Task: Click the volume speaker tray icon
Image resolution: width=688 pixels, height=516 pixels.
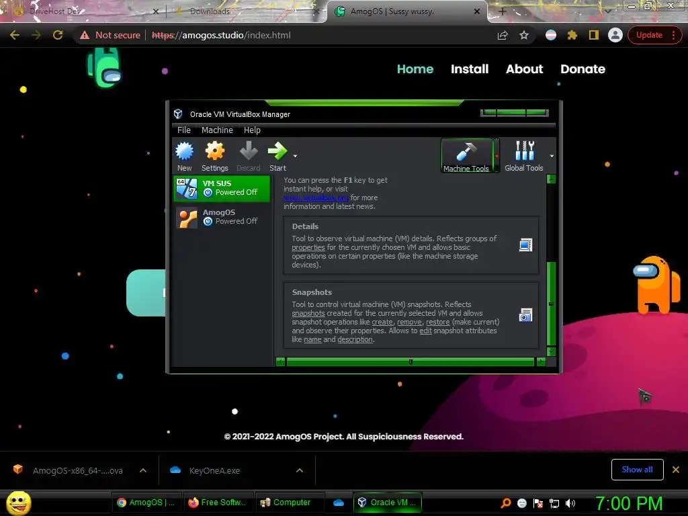Action: [570, 503]
